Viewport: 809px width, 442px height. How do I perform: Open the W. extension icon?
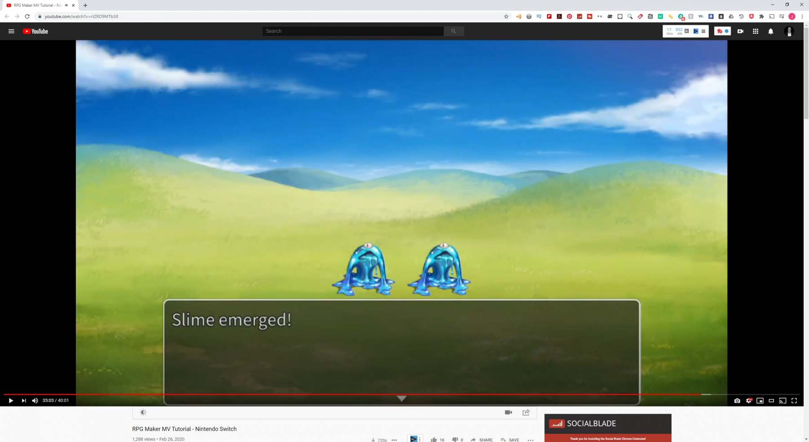[x=701, y=16]
